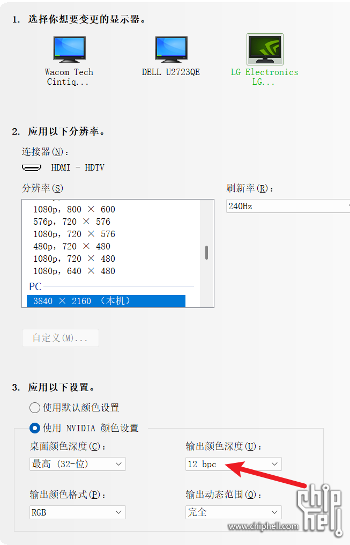
Task: Click the resolution list scrollbar thumb
Action: pyautogui.click(x=206, y=253)
